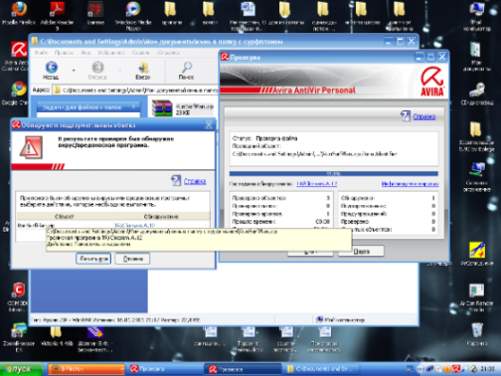Click the Up folder button in Explorer
The width and height of the screenshot is (501, 376).
pyautogui.click(x=143, y=71)
